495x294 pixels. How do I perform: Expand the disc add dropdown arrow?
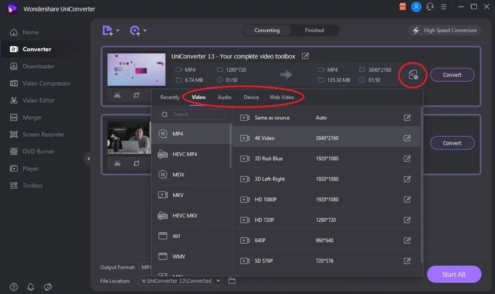click(x=145, y=31)
